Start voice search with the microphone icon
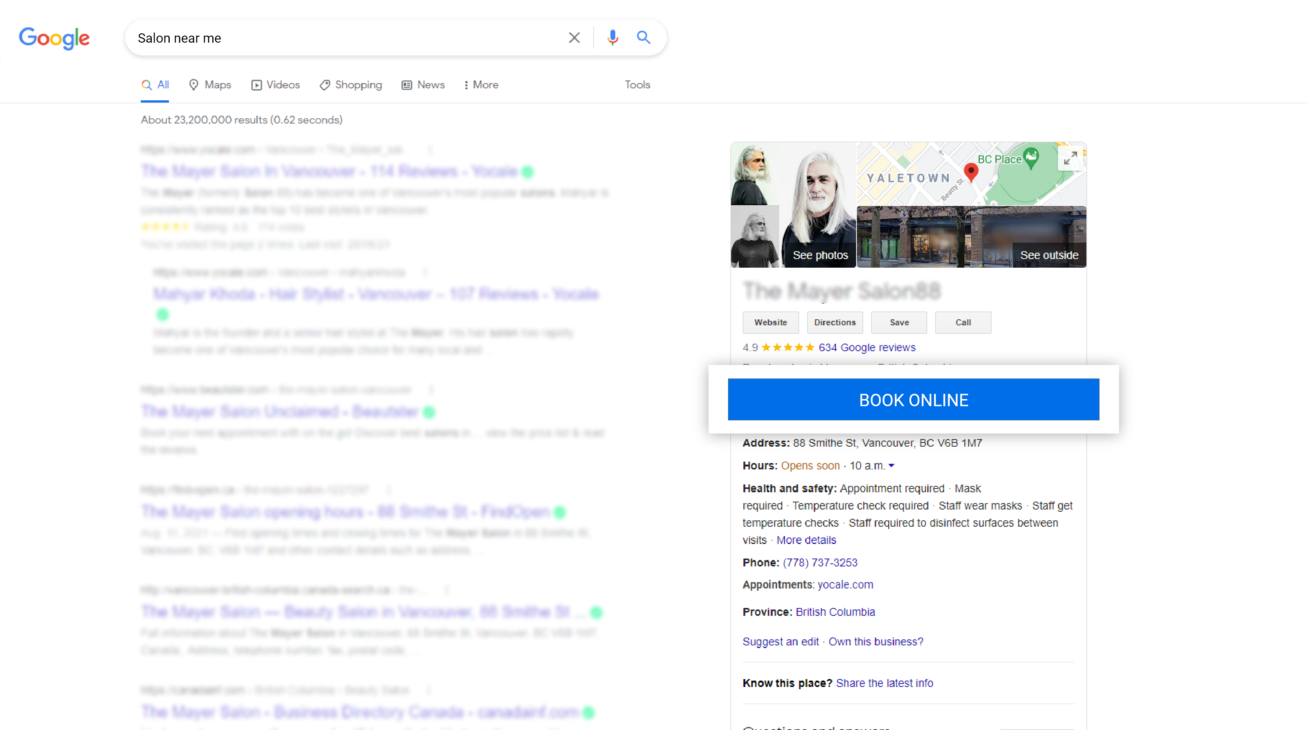This screenshot has height=730, width=1307. click(612, 37)
